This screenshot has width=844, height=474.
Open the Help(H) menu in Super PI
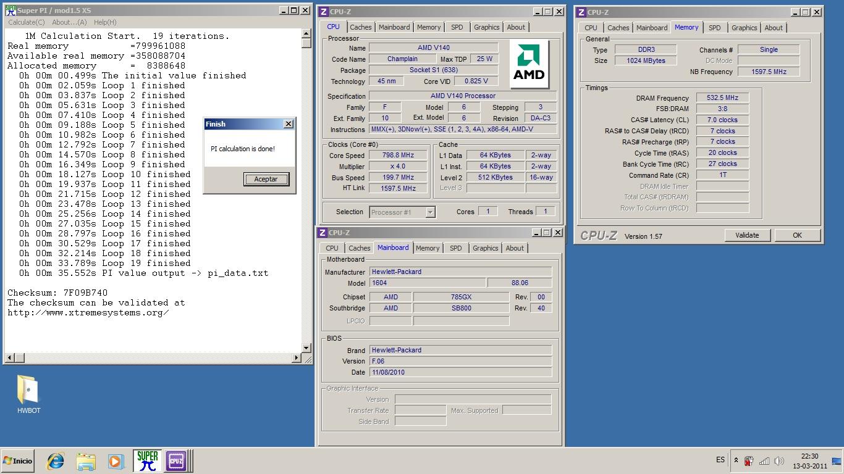[x=105, y=22]
